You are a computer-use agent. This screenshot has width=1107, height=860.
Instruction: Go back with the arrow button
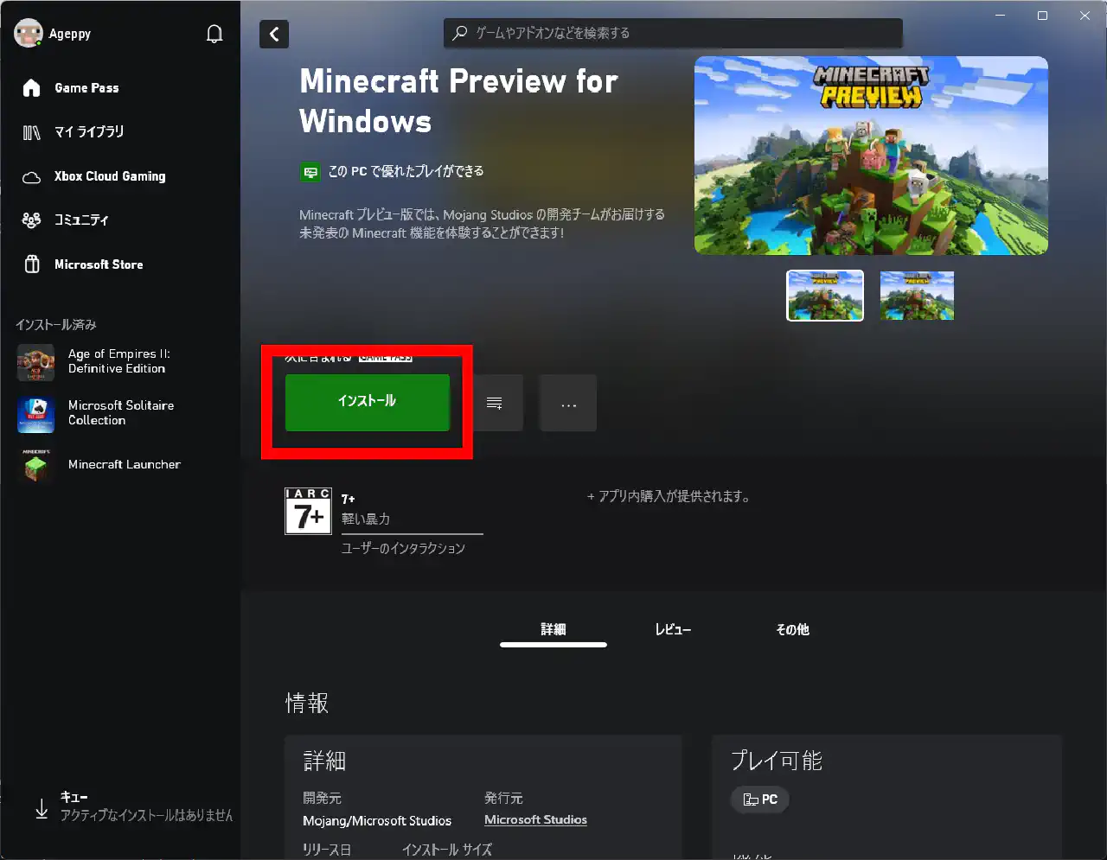point(274,34)
